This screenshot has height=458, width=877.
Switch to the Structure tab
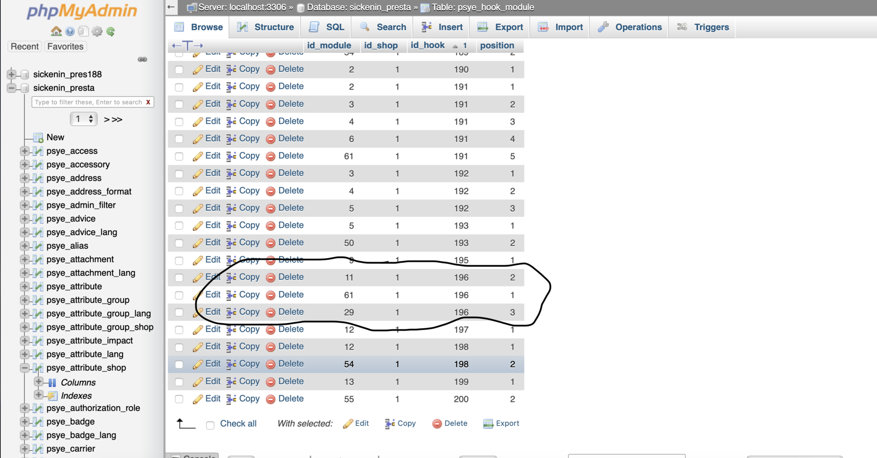coord(265,27)
